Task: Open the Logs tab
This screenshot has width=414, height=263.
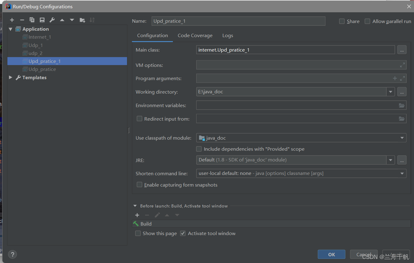Action: click(x=228, y=36)
